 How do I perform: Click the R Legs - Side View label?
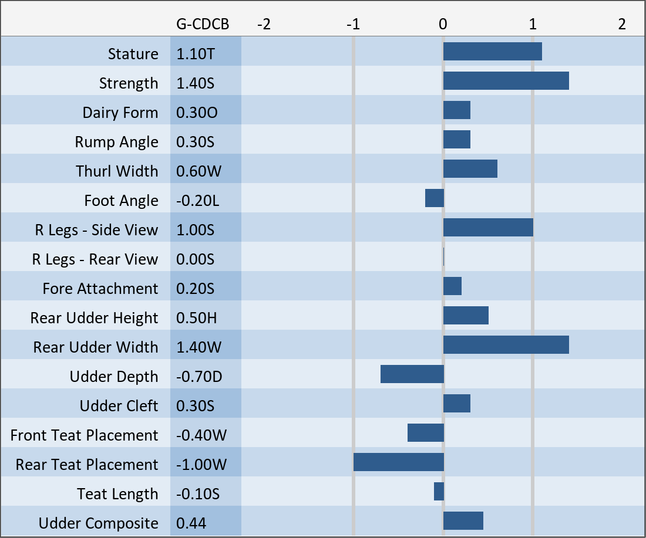96,230
